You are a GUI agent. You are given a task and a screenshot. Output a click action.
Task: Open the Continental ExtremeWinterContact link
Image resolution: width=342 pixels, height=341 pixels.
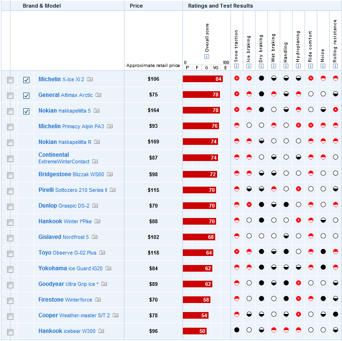click(x=63, y=158)
